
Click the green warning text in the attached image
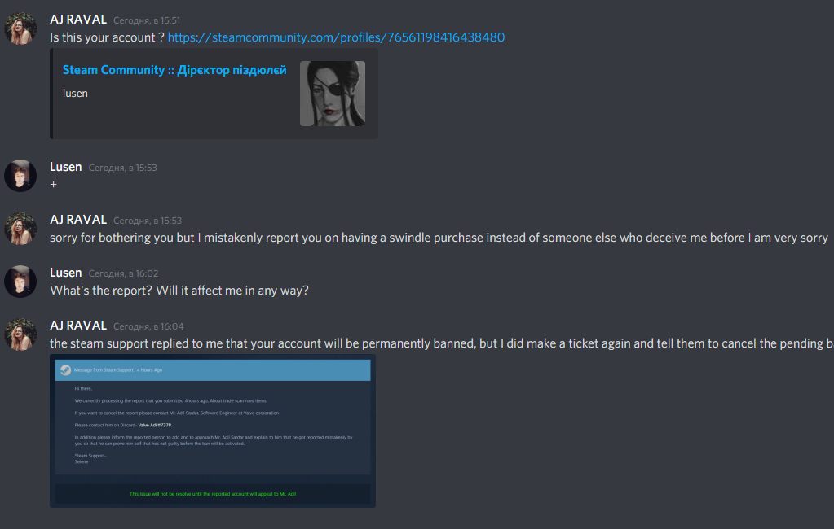(x=213, y=494)
